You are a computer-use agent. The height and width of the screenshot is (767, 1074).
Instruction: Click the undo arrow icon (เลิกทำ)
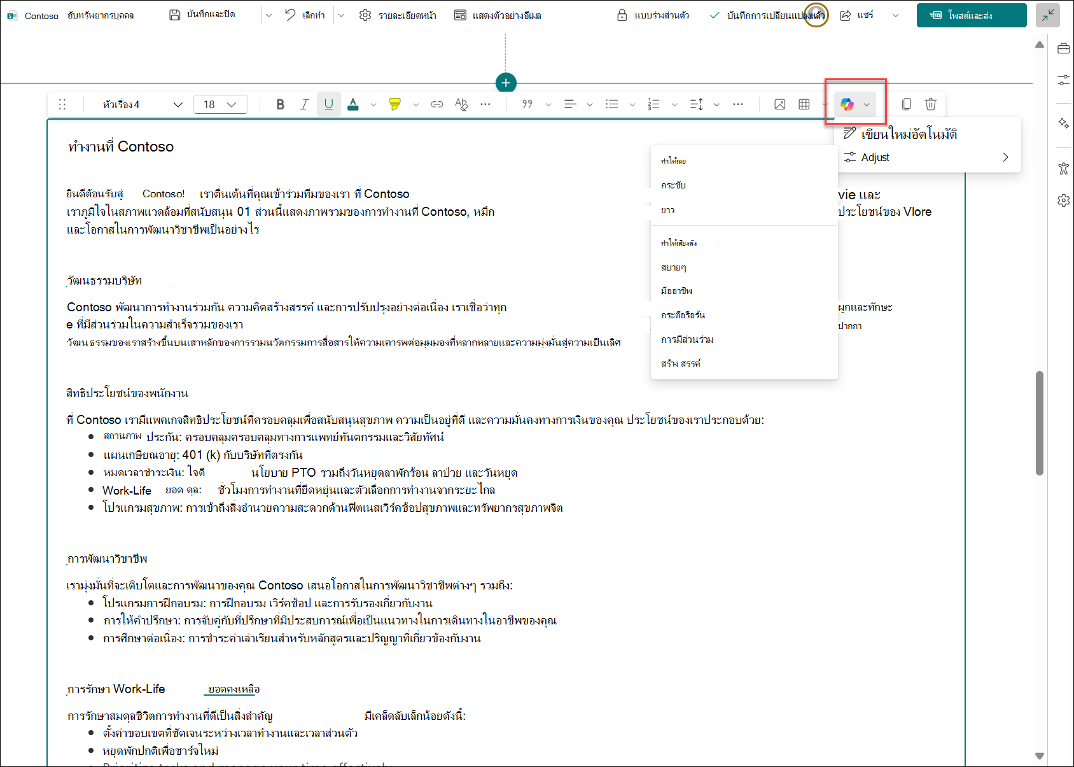pyautogui.click(x=290, y=15)
